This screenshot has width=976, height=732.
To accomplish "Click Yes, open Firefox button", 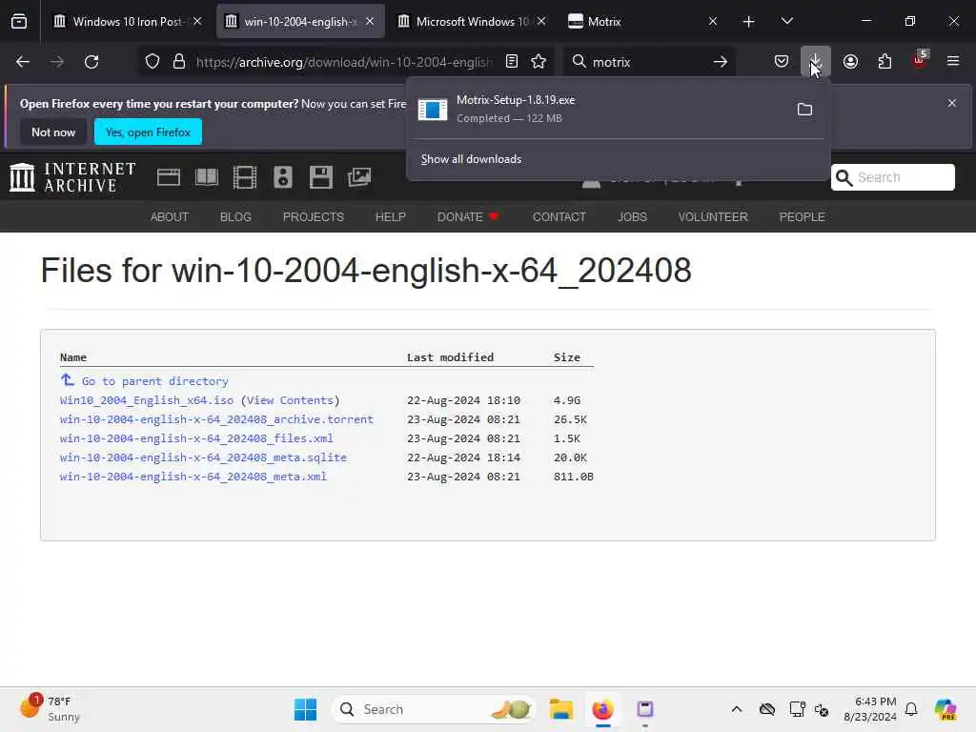I will (x=148, y=132).
